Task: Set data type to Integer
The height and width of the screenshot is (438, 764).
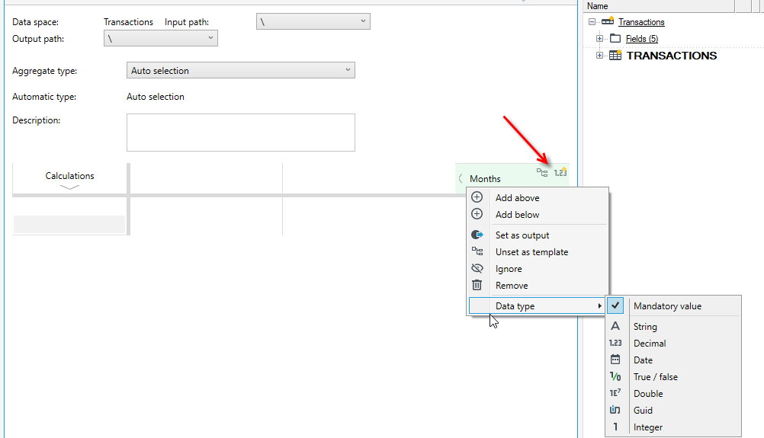Action: (x=673, y=427)
